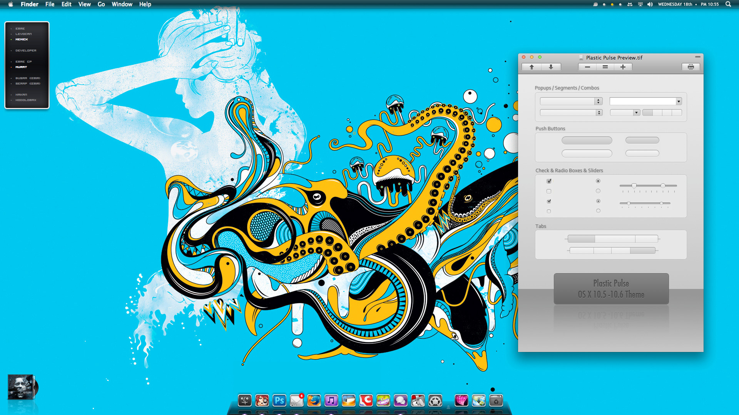Open the Slurpee icon in the dock

(383, 401)
